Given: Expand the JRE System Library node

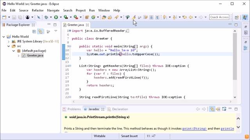Looking at the screenshot, I should coord(9,42).
